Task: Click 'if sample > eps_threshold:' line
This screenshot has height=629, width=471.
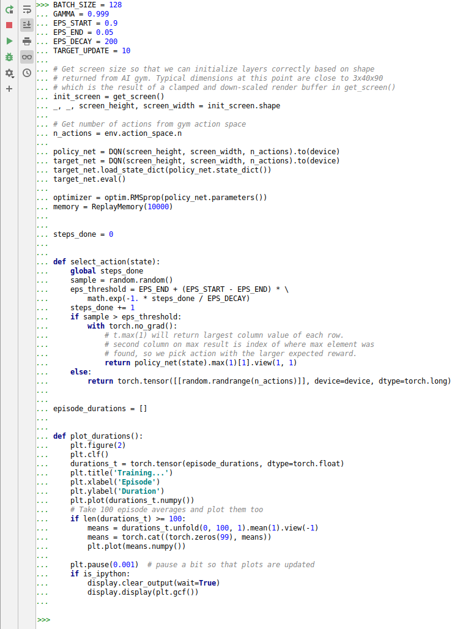Action: tap(126, 317)
